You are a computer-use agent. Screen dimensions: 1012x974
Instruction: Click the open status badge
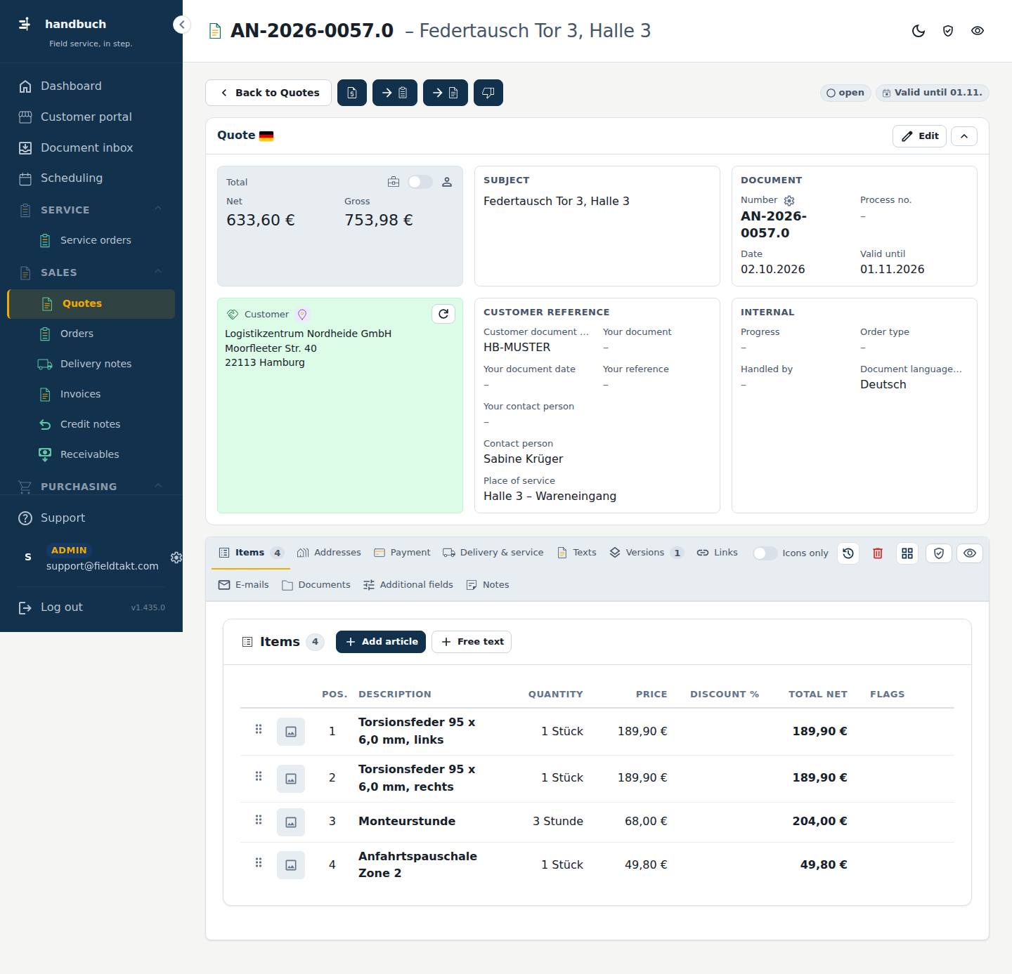pyautogui.click(x=845, y=93)
